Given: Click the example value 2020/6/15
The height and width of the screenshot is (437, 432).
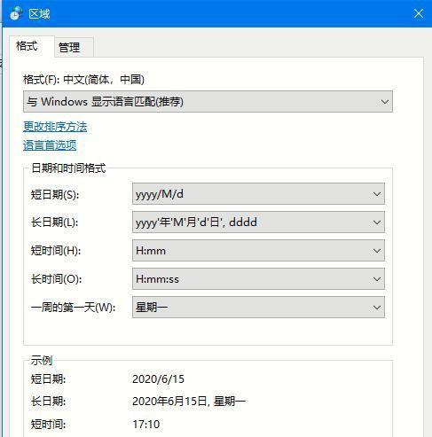Looking at the screenshot, I should coord(158,379).
